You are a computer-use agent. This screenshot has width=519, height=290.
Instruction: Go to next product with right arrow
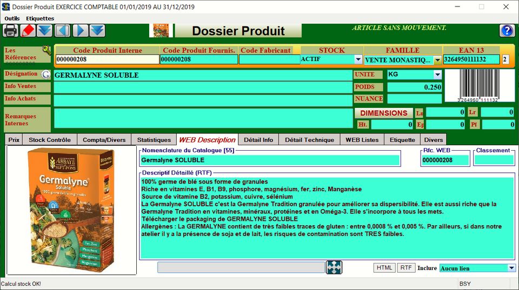[80, 31]
